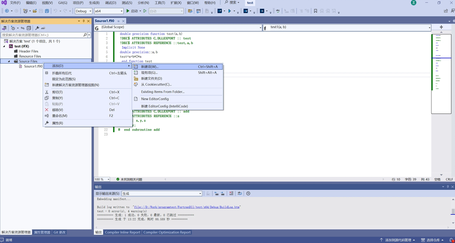Click the Clear All icon in output toolbar

point(231,193)
